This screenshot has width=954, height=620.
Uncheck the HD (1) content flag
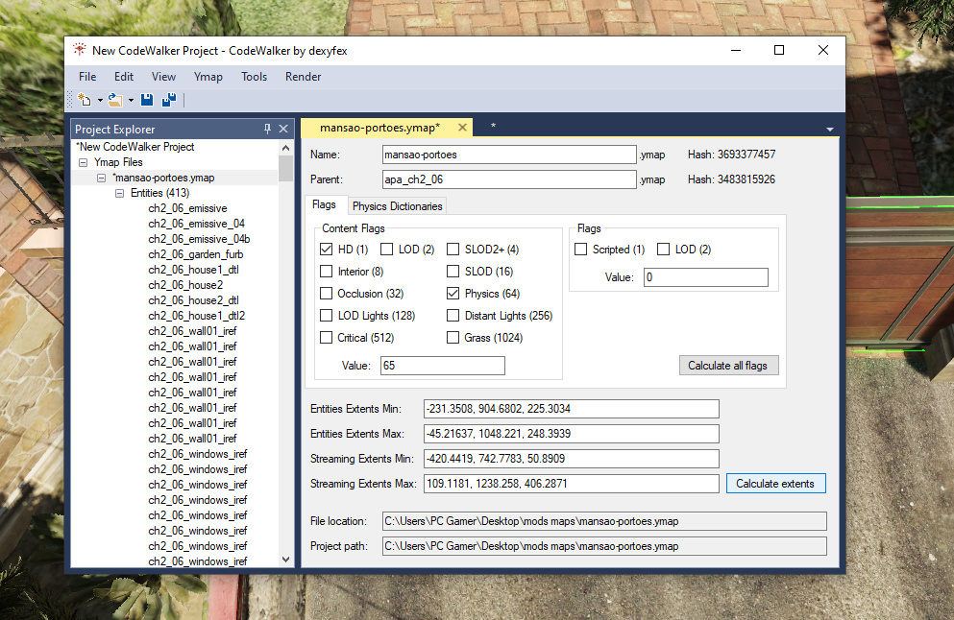[x=327, y=250]
